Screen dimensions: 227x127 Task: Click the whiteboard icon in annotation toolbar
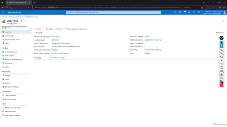click(221, 71)
